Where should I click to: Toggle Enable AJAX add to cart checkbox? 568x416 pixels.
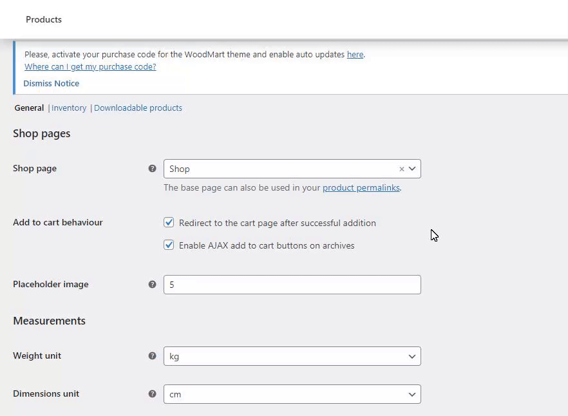pos(169,245)
